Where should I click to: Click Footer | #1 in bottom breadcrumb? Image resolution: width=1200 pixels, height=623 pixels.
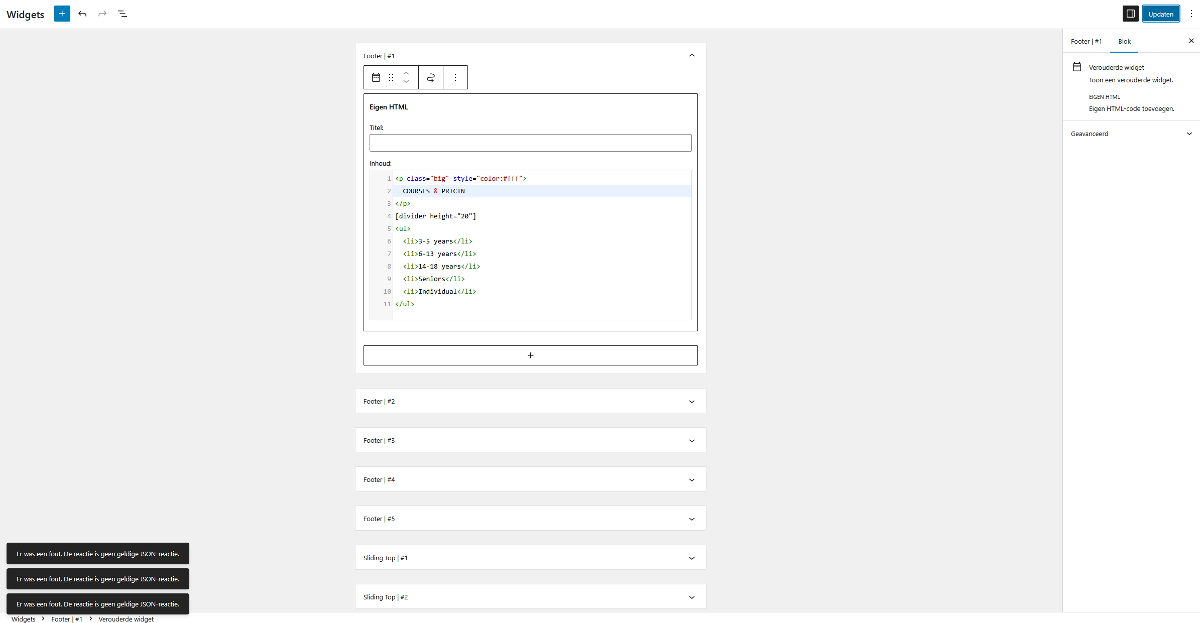click(x=67, y=619)
